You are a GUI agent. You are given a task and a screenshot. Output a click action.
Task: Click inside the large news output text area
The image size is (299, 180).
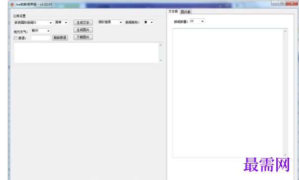[x=228, y=93]
